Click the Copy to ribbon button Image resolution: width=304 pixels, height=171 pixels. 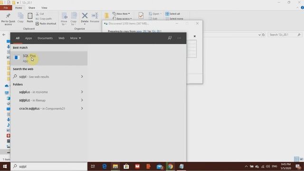(x=74, y=19)
